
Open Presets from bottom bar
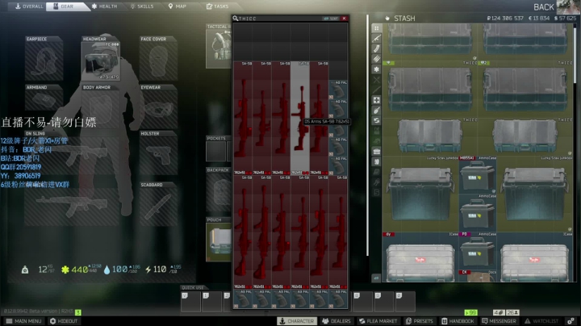tap(420, 321)
